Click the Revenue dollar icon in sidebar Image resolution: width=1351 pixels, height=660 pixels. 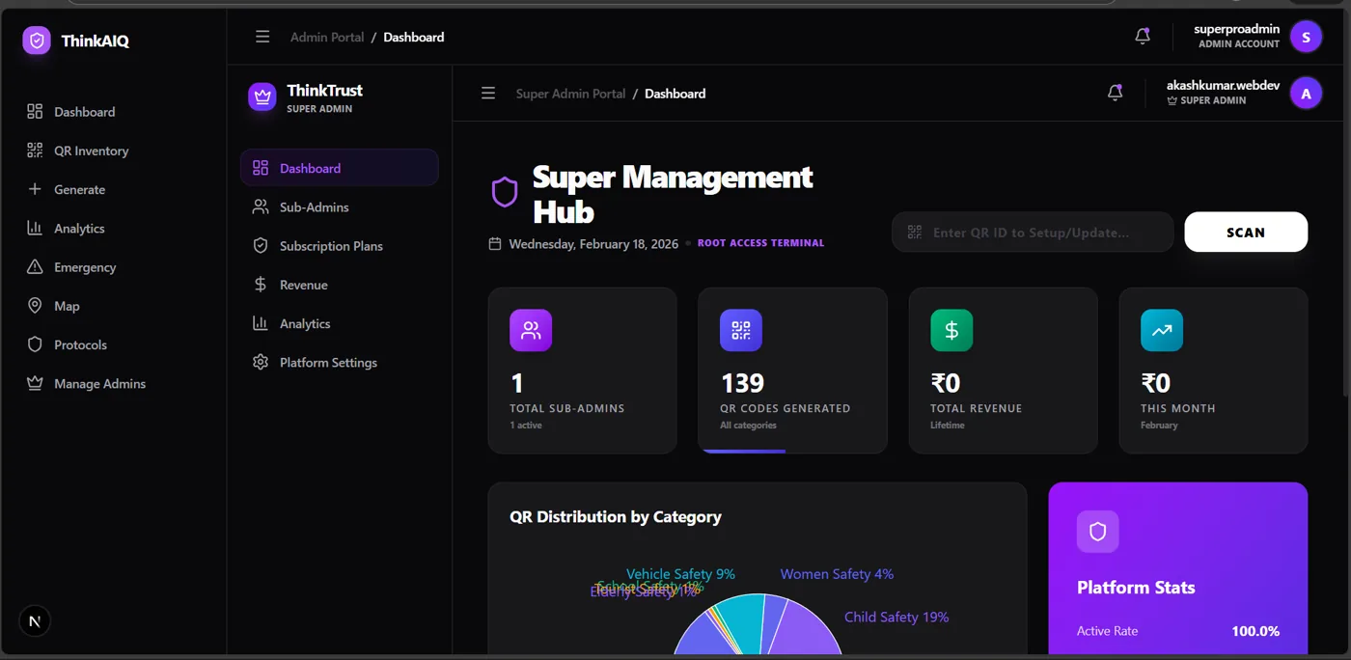[x=260, y=285]
